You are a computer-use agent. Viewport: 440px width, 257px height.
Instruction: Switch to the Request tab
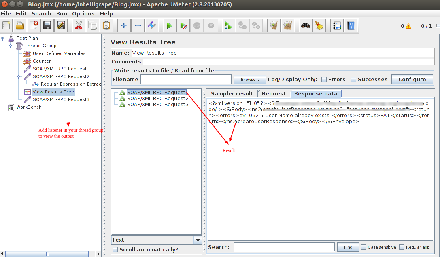274,94
